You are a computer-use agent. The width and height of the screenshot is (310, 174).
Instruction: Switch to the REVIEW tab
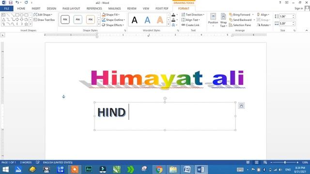click(x=132, y=9)
